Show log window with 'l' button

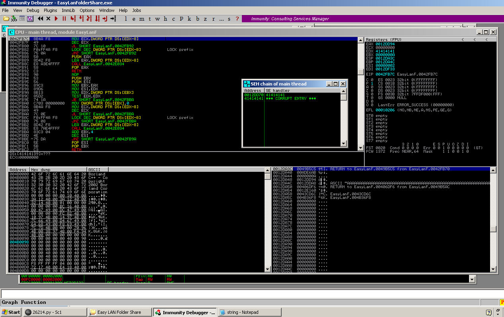[126, 19]
